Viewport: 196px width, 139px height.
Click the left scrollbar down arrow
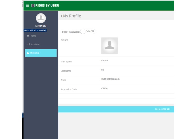click(x=22, y=111)
